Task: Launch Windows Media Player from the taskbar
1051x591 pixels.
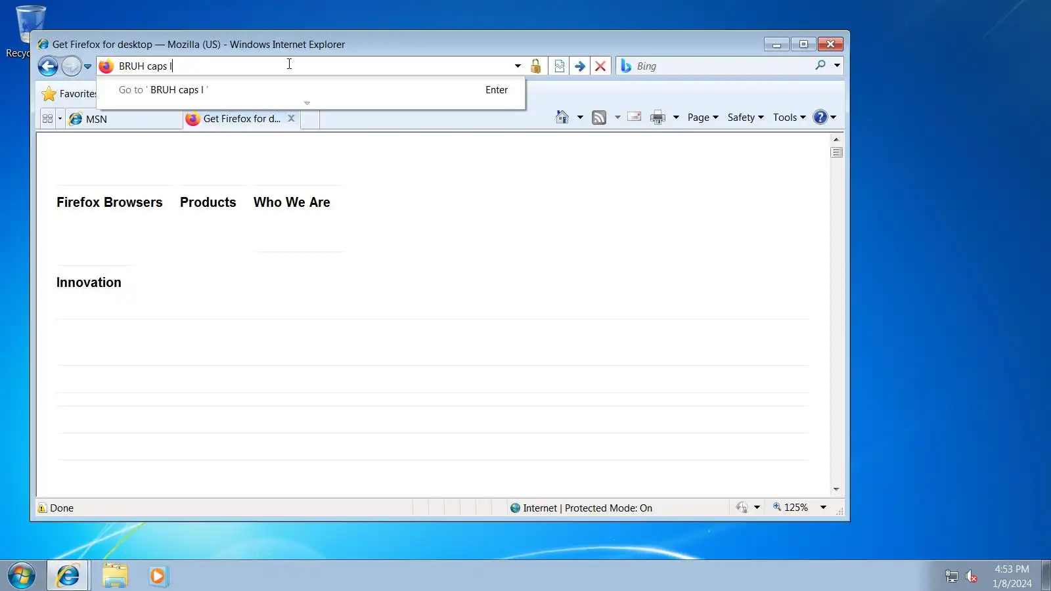Action: click(158, 576)
